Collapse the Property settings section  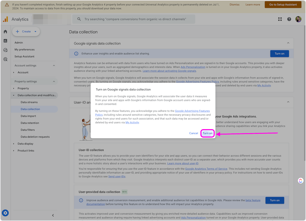(x=54, y=81)
